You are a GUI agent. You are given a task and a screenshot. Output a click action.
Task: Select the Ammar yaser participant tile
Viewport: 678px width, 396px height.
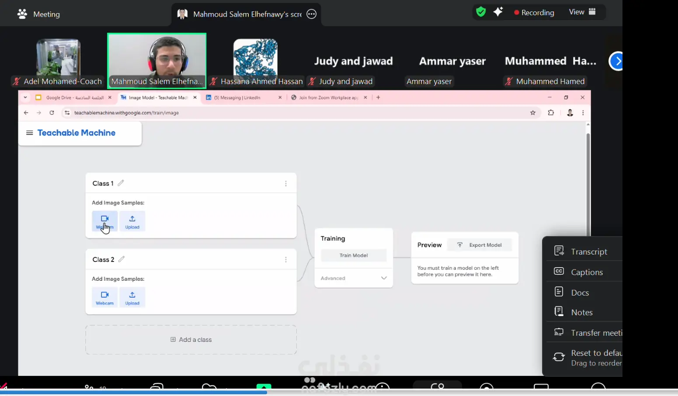pos(452,61)
